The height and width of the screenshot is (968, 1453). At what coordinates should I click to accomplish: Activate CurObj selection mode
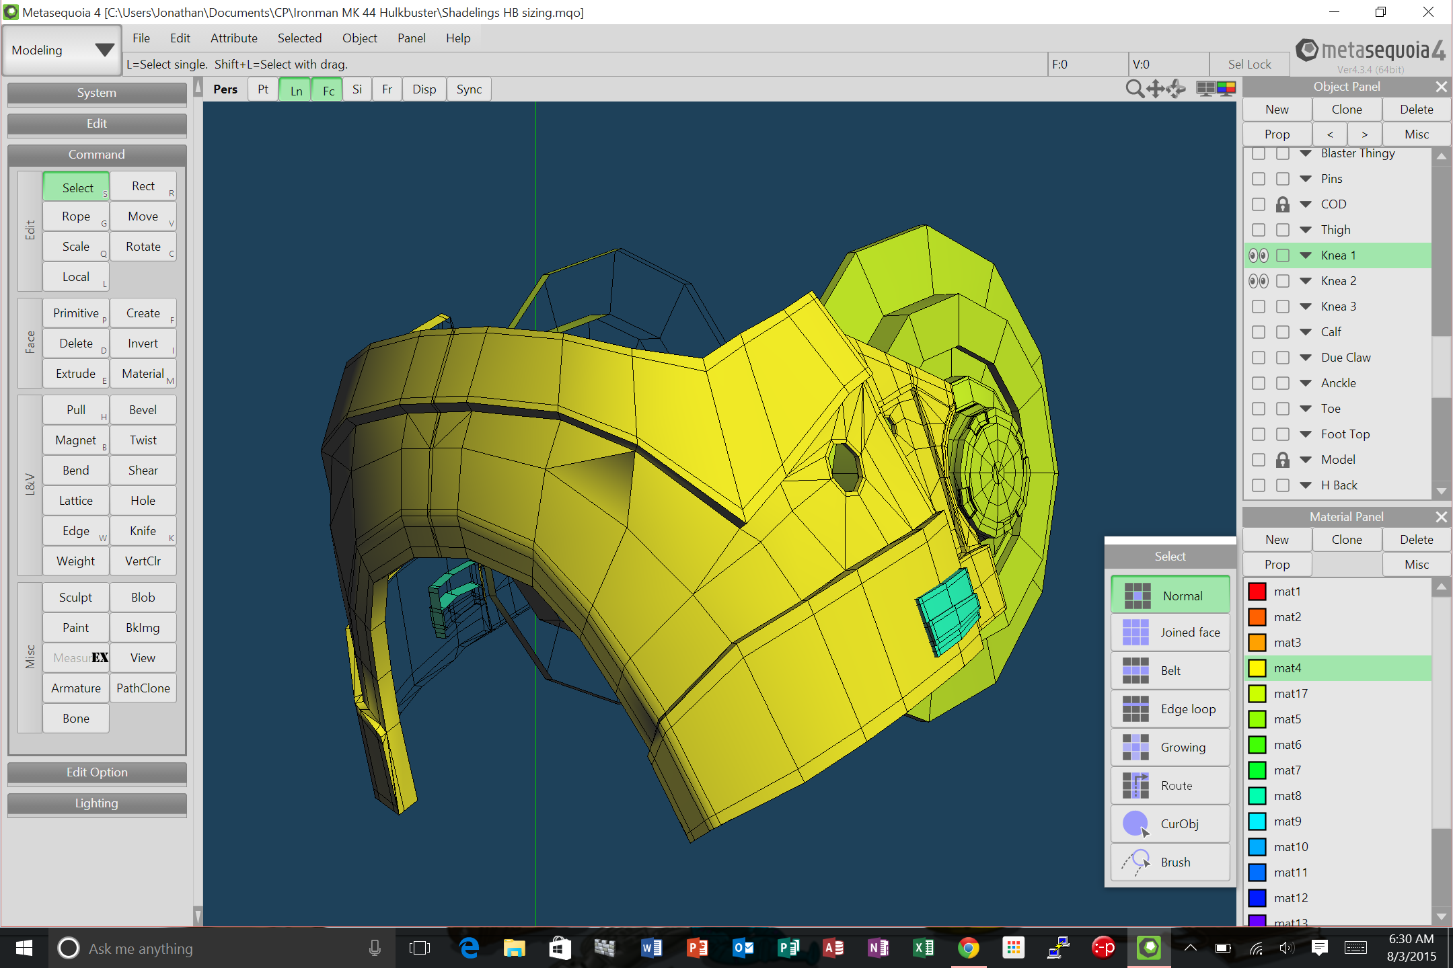tap(1170, 823)
